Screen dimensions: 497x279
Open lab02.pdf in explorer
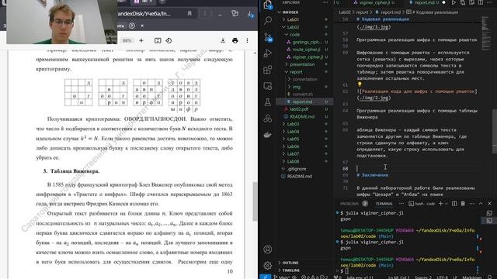[x=299, y=109]
